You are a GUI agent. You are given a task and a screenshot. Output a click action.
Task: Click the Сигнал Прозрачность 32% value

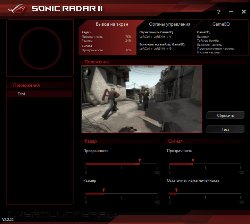(128, 50)
